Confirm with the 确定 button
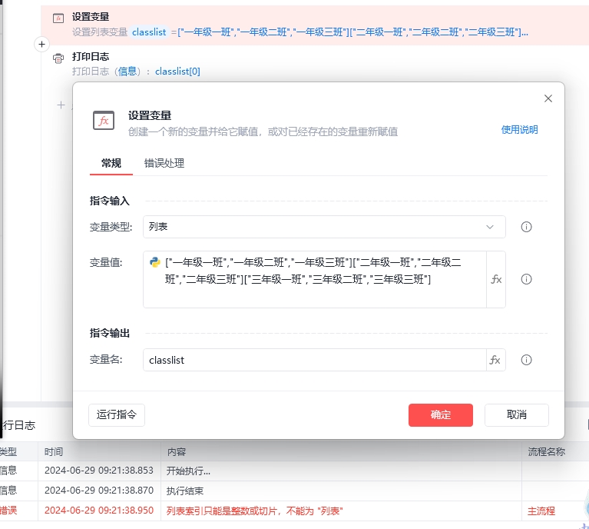The height and width of the screenshot is (529, 589). (441, 415)
